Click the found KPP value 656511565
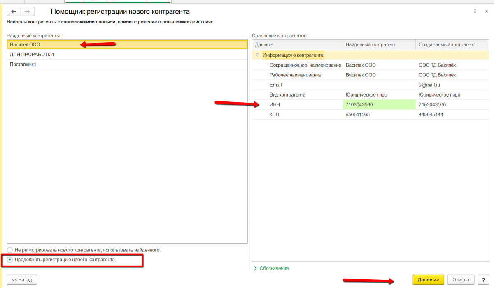Screen dimensions: 494x288 (x=358, y=115)
